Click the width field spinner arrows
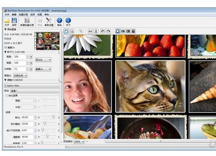 click(x=28, y=57)
